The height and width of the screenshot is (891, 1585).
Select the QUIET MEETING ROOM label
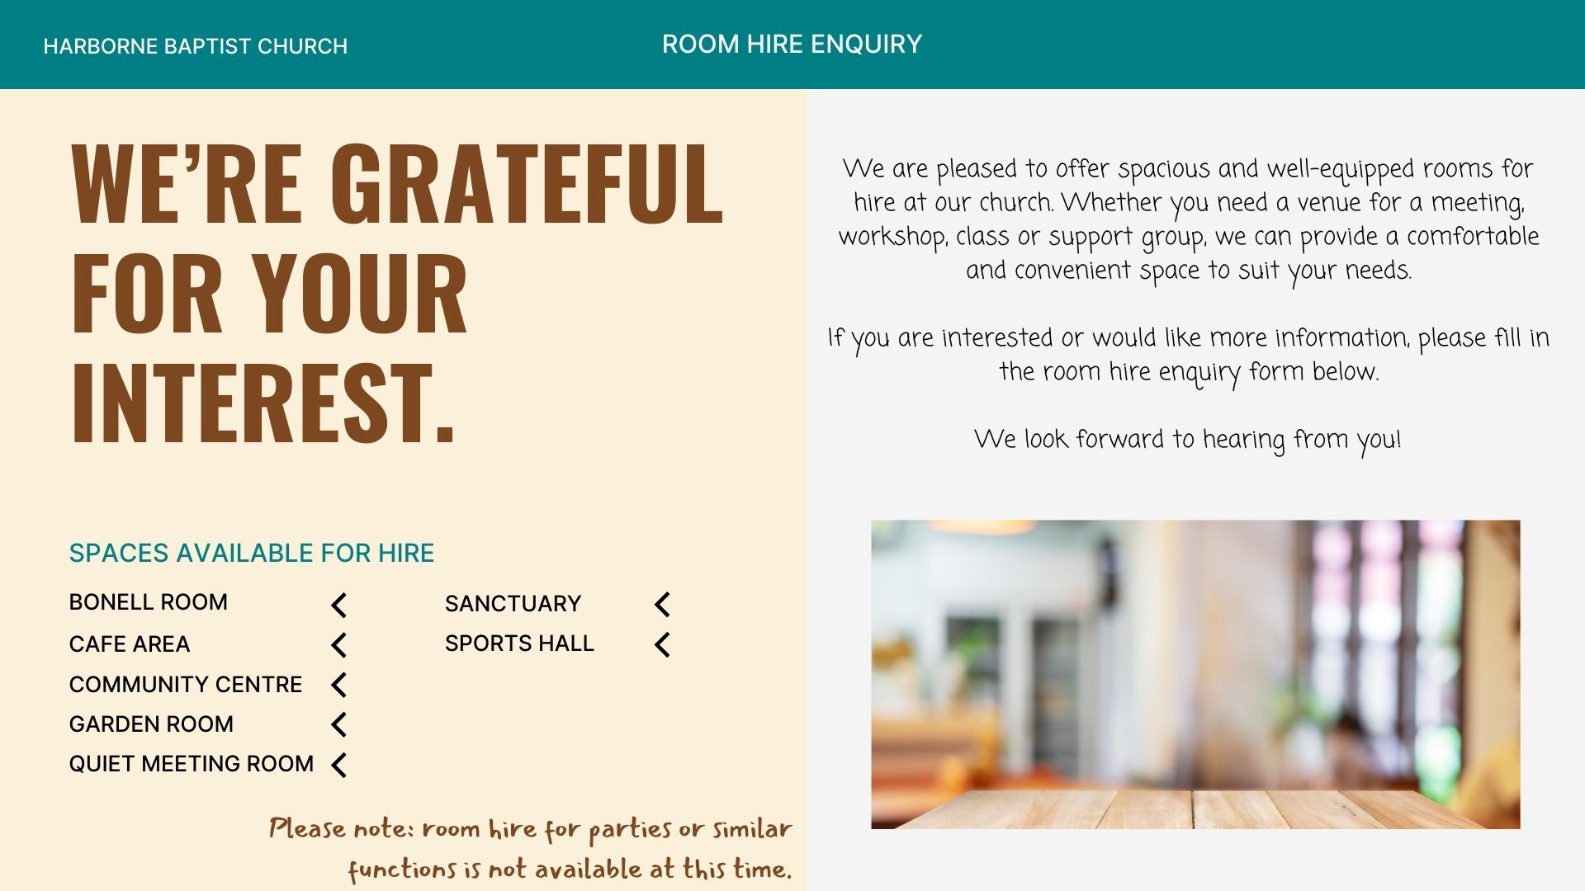click(x=192, y=764)
